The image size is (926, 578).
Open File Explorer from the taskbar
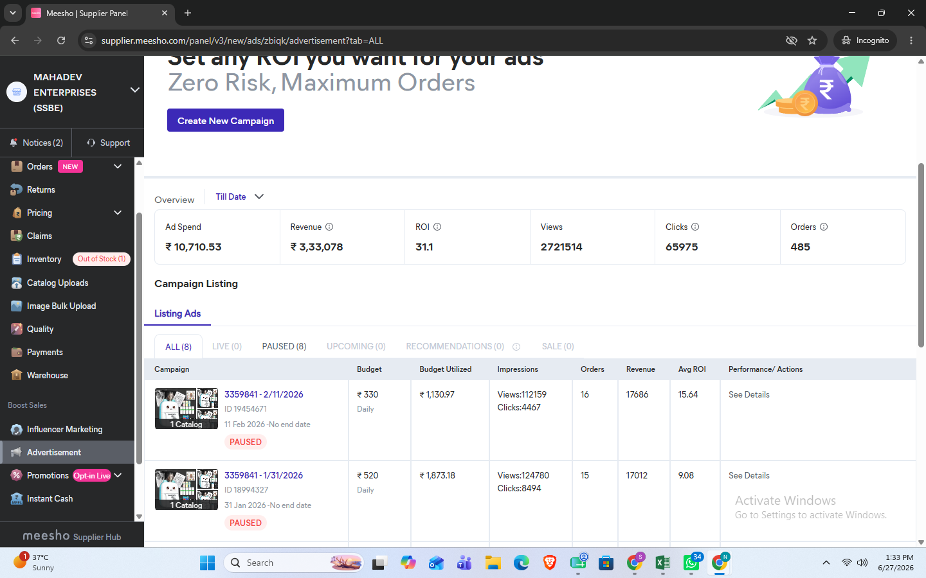493,563
